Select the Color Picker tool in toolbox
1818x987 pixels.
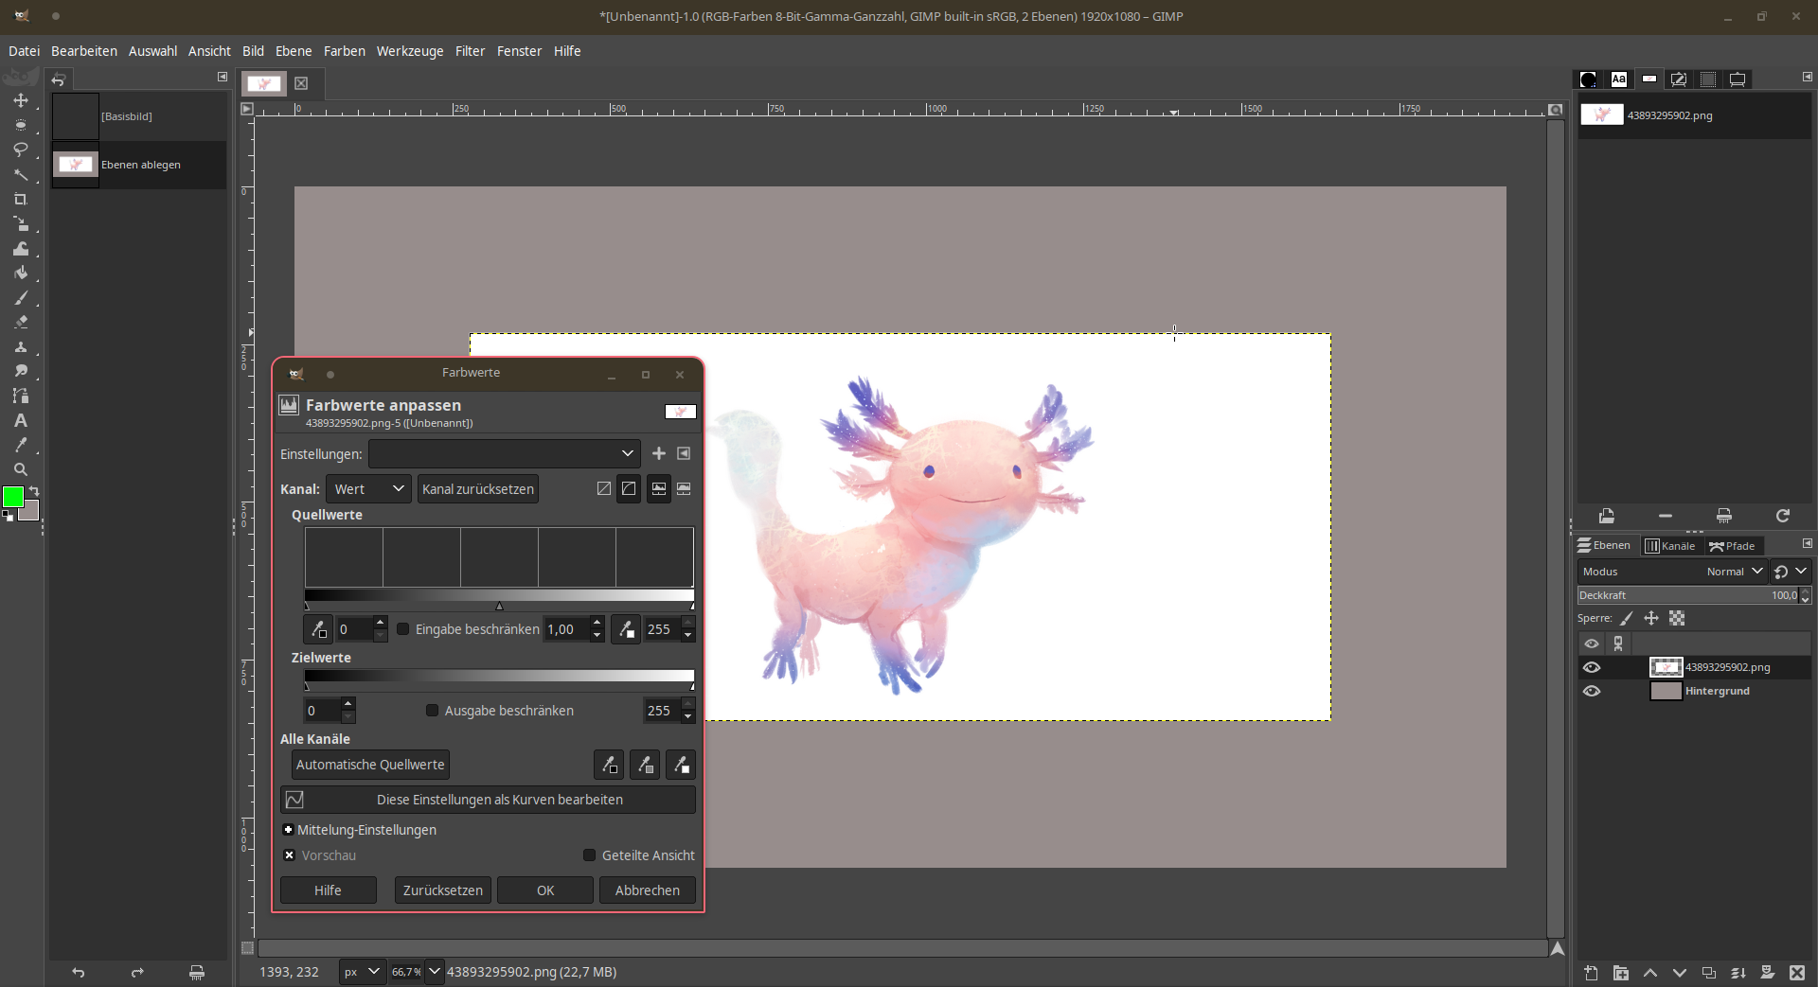pyautogui.click(x=21, y=445)
